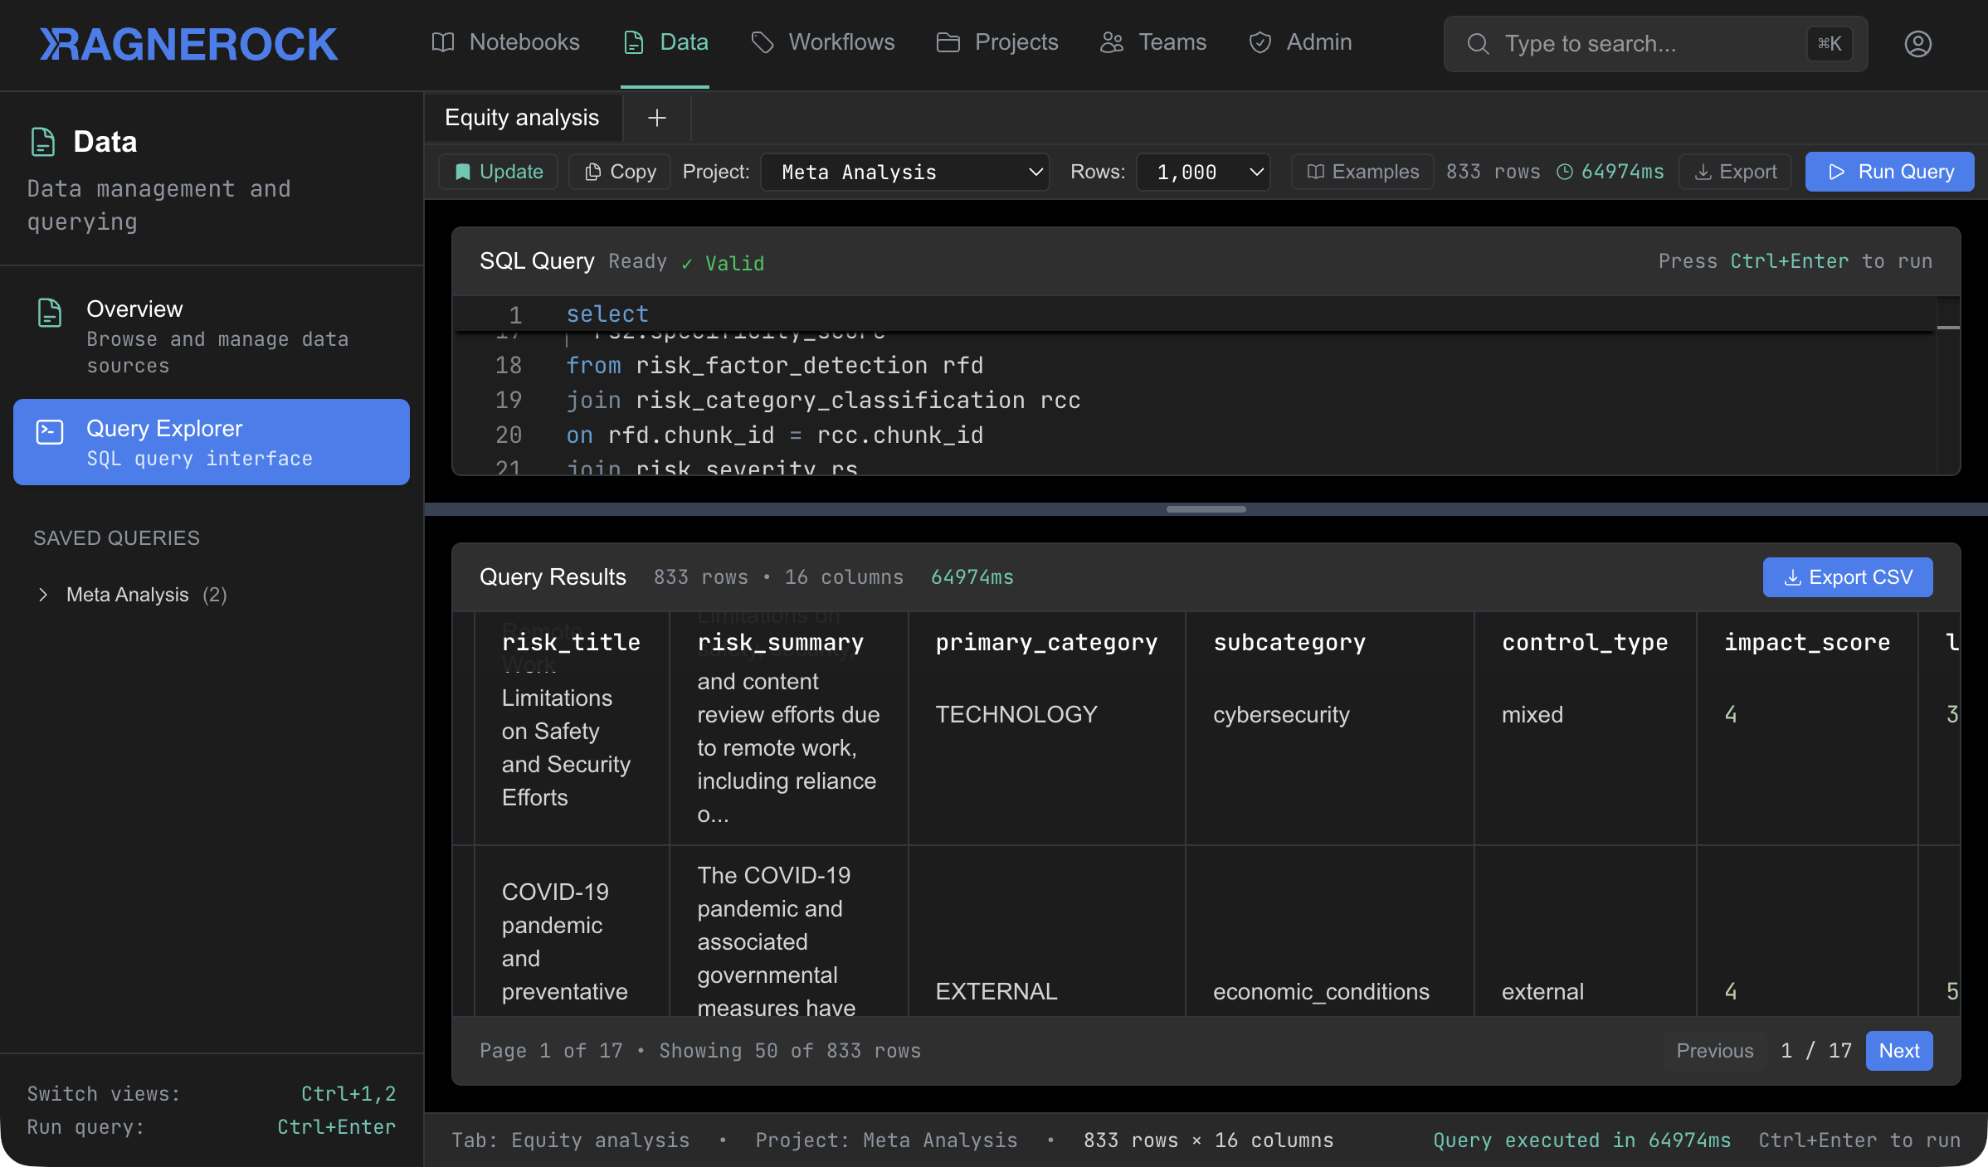Click the Copy query icon
Image resolution: width=1988 pixels, height=1167 pixels.
tap(594, 172)
